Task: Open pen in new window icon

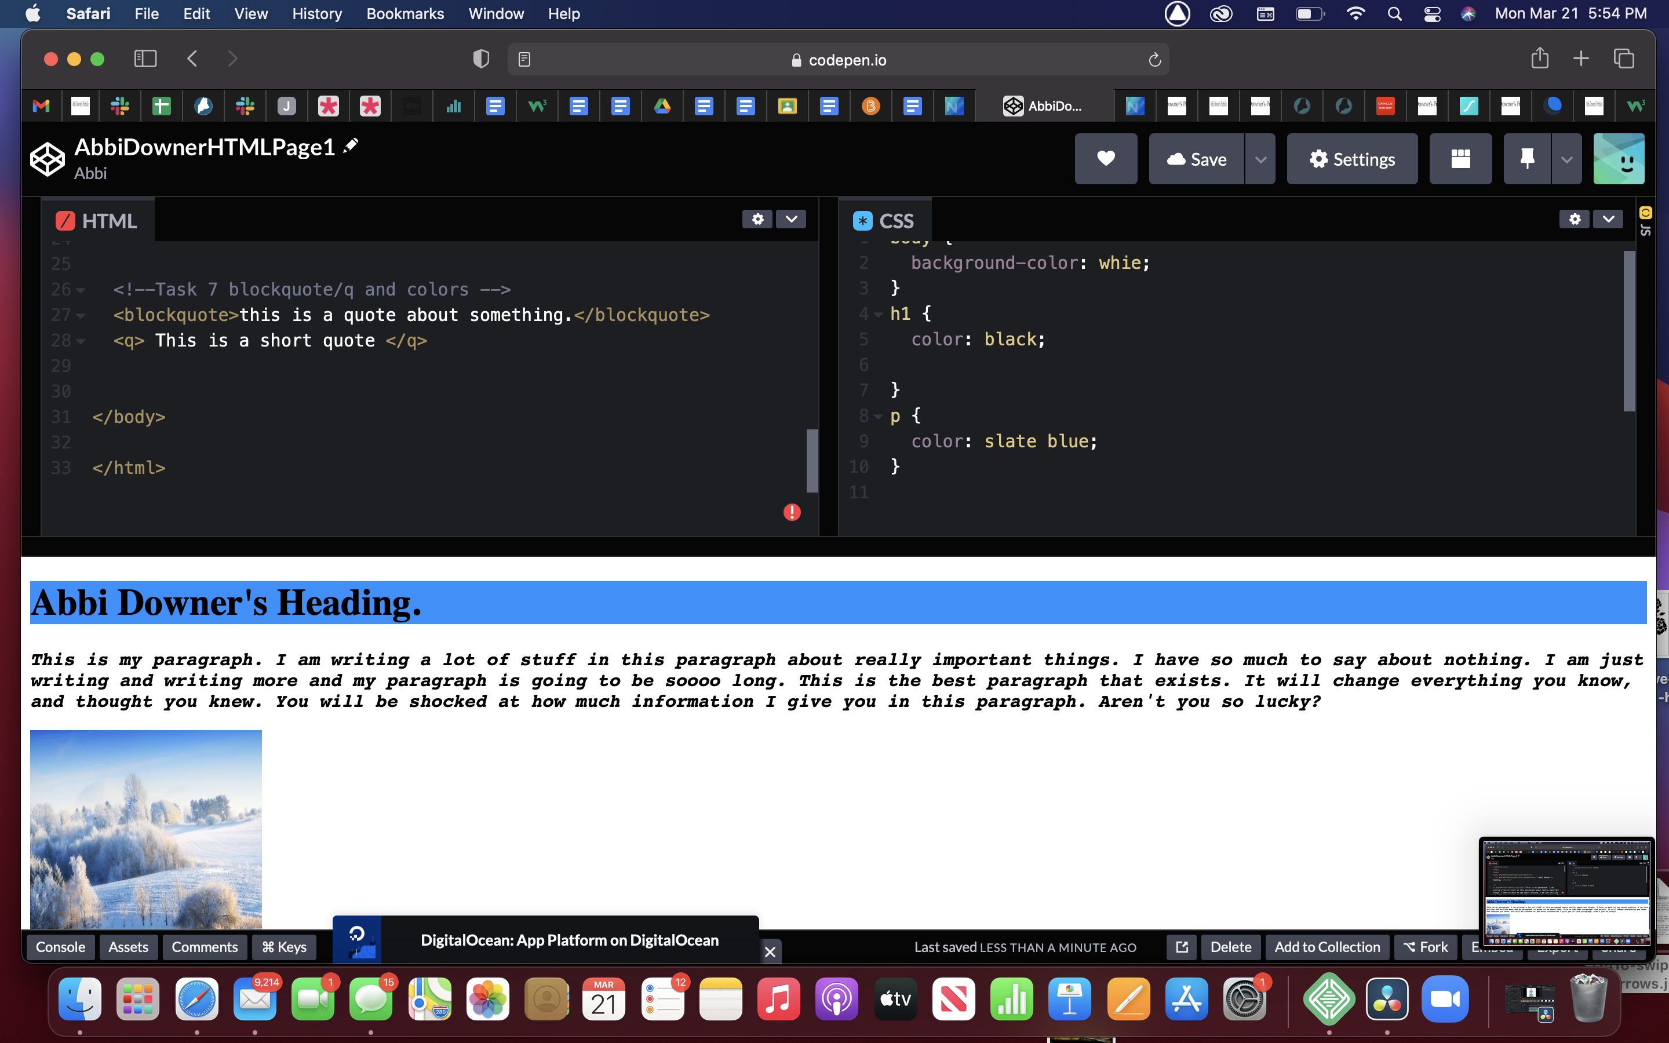Action: point(1182,947)
